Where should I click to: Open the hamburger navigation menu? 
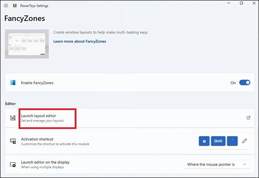tap(6, 6)
